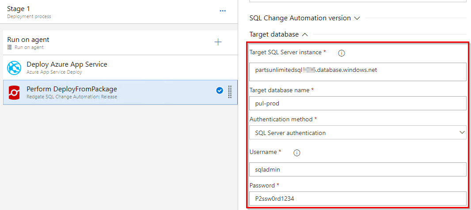
Task: Click the small agent icon under Run on agent
Action: 9,47
